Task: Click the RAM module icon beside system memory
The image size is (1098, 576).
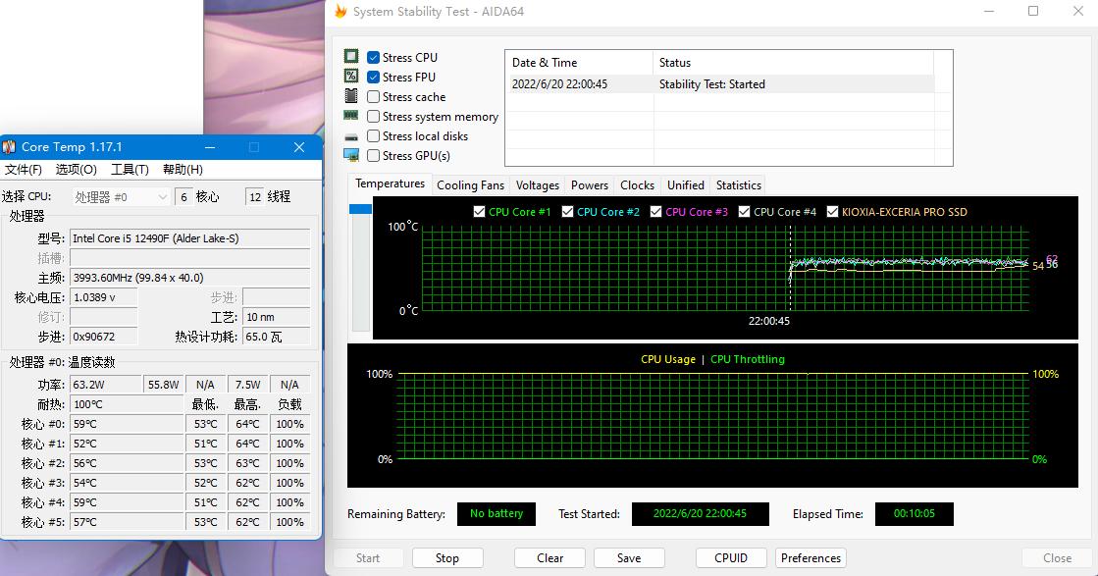Action: click(x=351, y=116)
